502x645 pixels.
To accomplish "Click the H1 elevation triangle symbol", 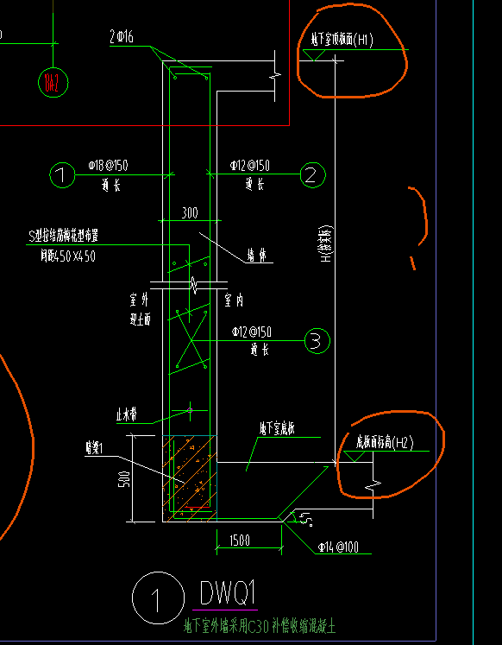I will (x=314, y=55).
